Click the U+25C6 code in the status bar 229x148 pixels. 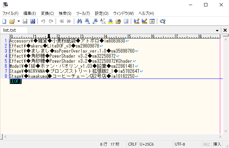147,144
